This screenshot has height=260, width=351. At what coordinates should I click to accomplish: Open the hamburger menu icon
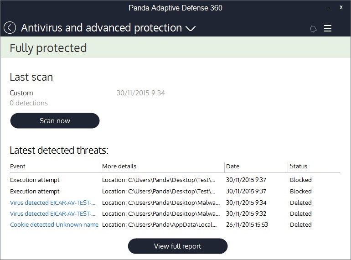(327, 28)
